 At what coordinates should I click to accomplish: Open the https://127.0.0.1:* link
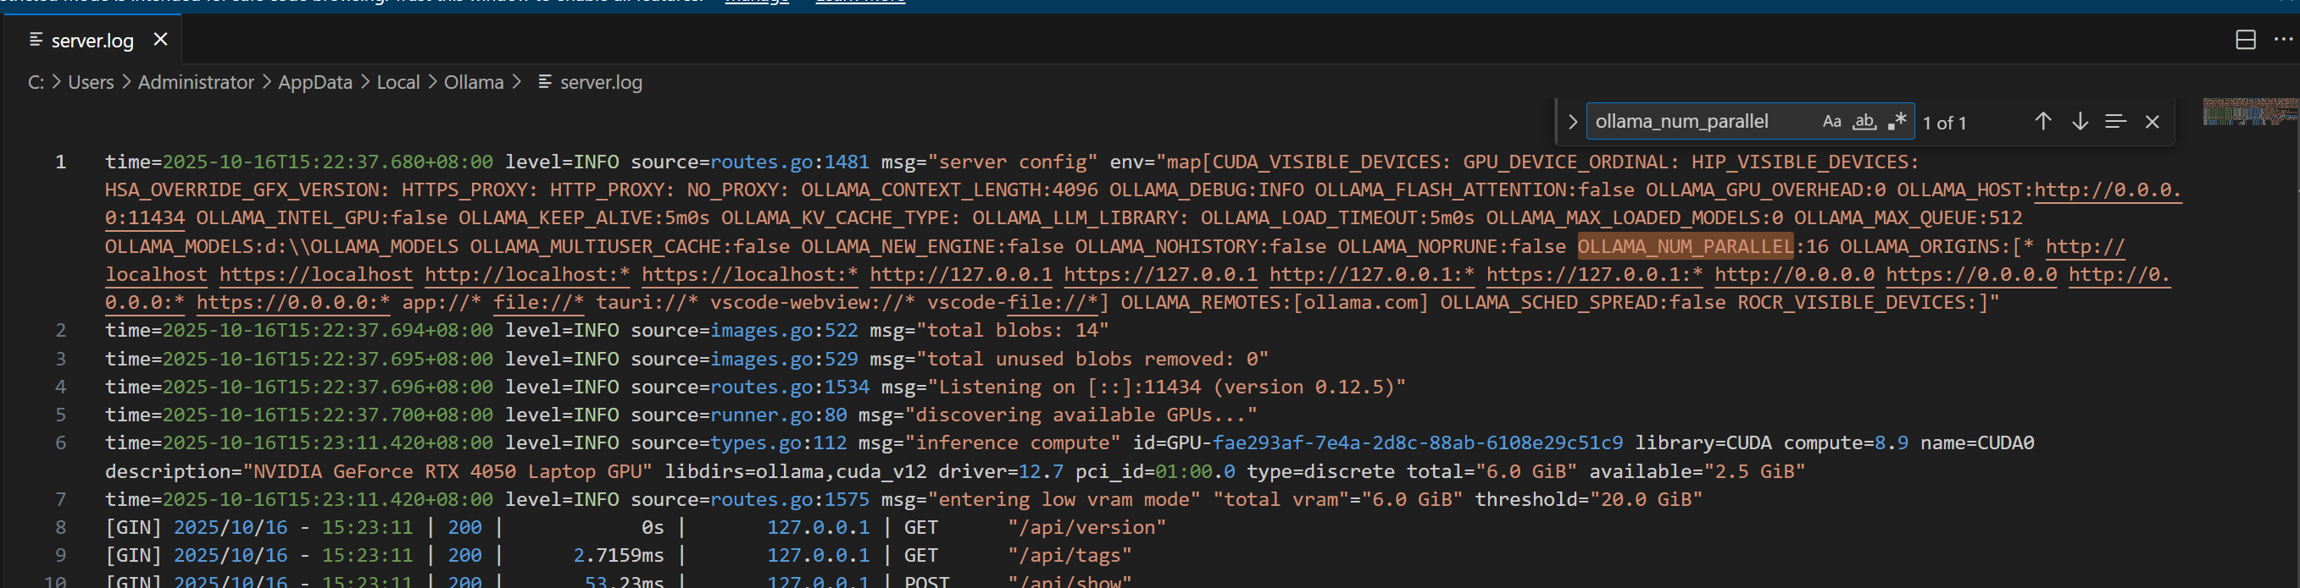[x=1595, y=274]
